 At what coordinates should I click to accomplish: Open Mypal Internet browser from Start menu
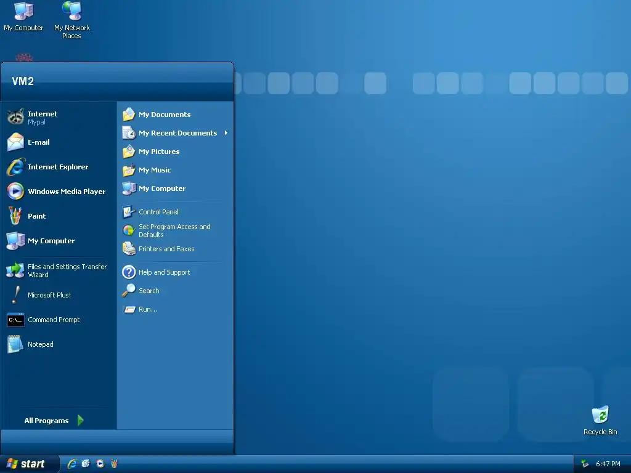[x=59, y=118]
